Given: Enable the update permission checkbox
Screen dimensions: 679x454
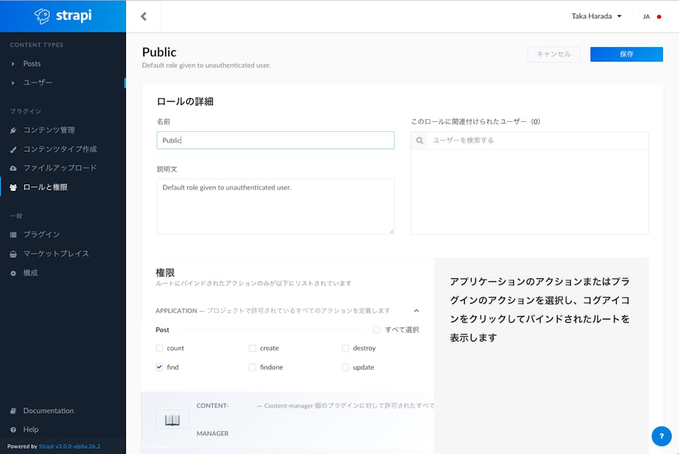Looking at the screenshot, I should click(345, 367).
